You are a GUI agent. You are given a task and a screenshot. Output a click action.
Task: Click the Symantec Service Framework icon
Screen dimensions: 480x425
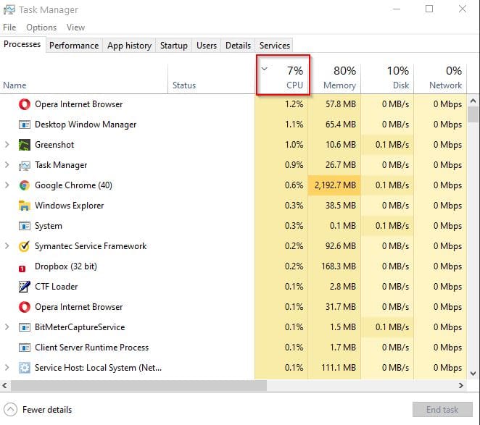[24, 246]
